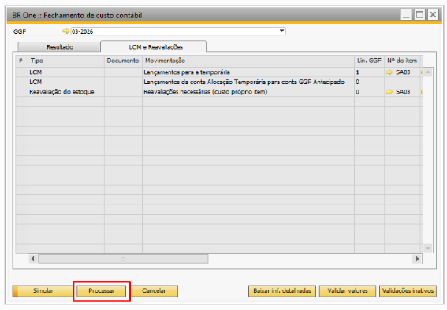The width and height of the screenshot is (447, 310).
Task: Click the vertical scrollbar up arrow
Action: 427,72
